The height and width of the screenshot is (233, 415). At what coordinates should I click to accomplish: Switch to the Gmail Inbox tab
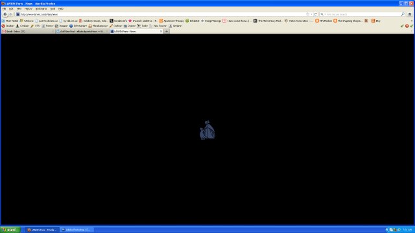point(28,31)
